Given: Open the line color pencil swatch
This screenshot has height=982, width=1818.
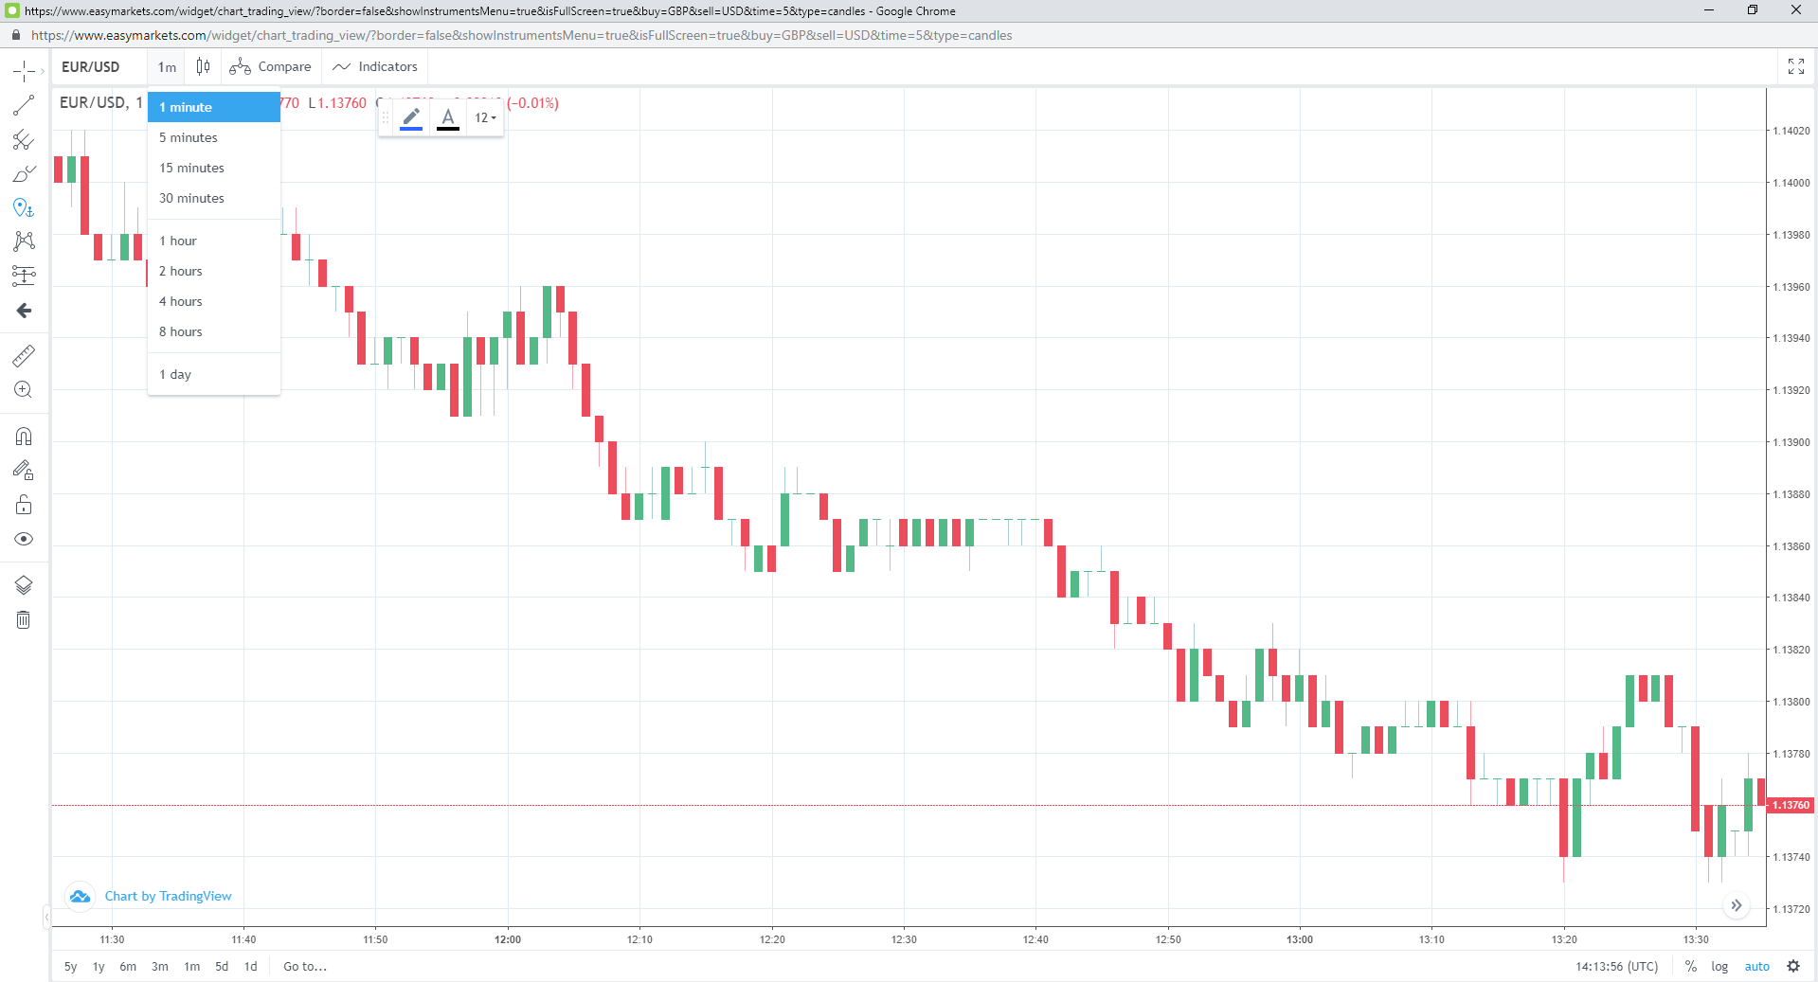Looking at the screenshot, I should 411,118.
